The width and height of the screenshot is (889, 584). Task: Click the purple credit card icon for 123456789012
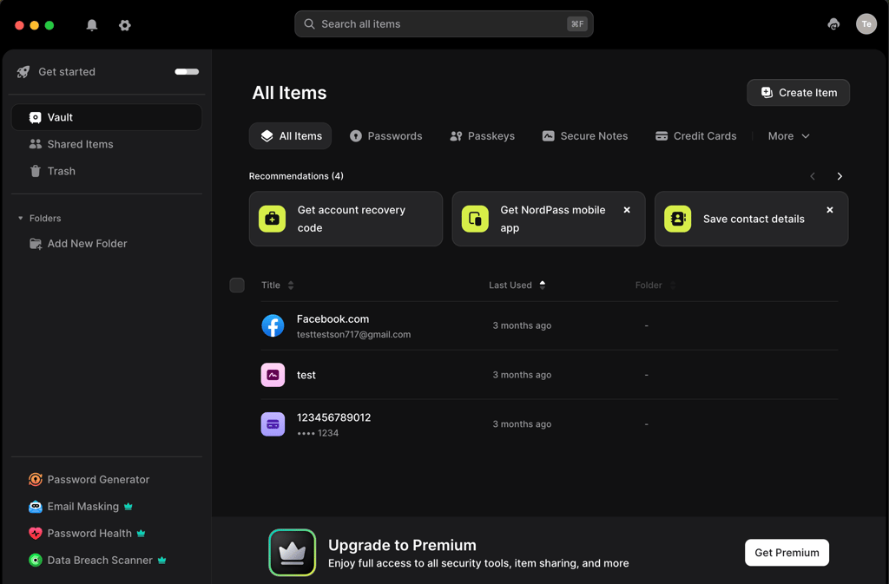click(273, 424)
